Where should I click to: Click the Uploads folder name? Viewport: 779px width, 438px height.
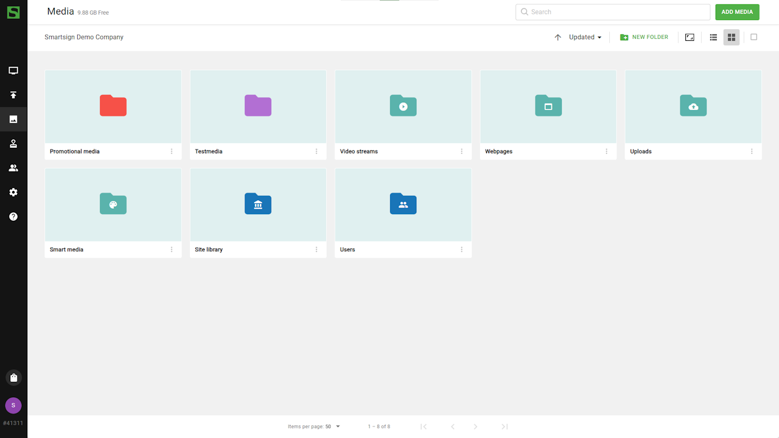[x=641, y=151]
